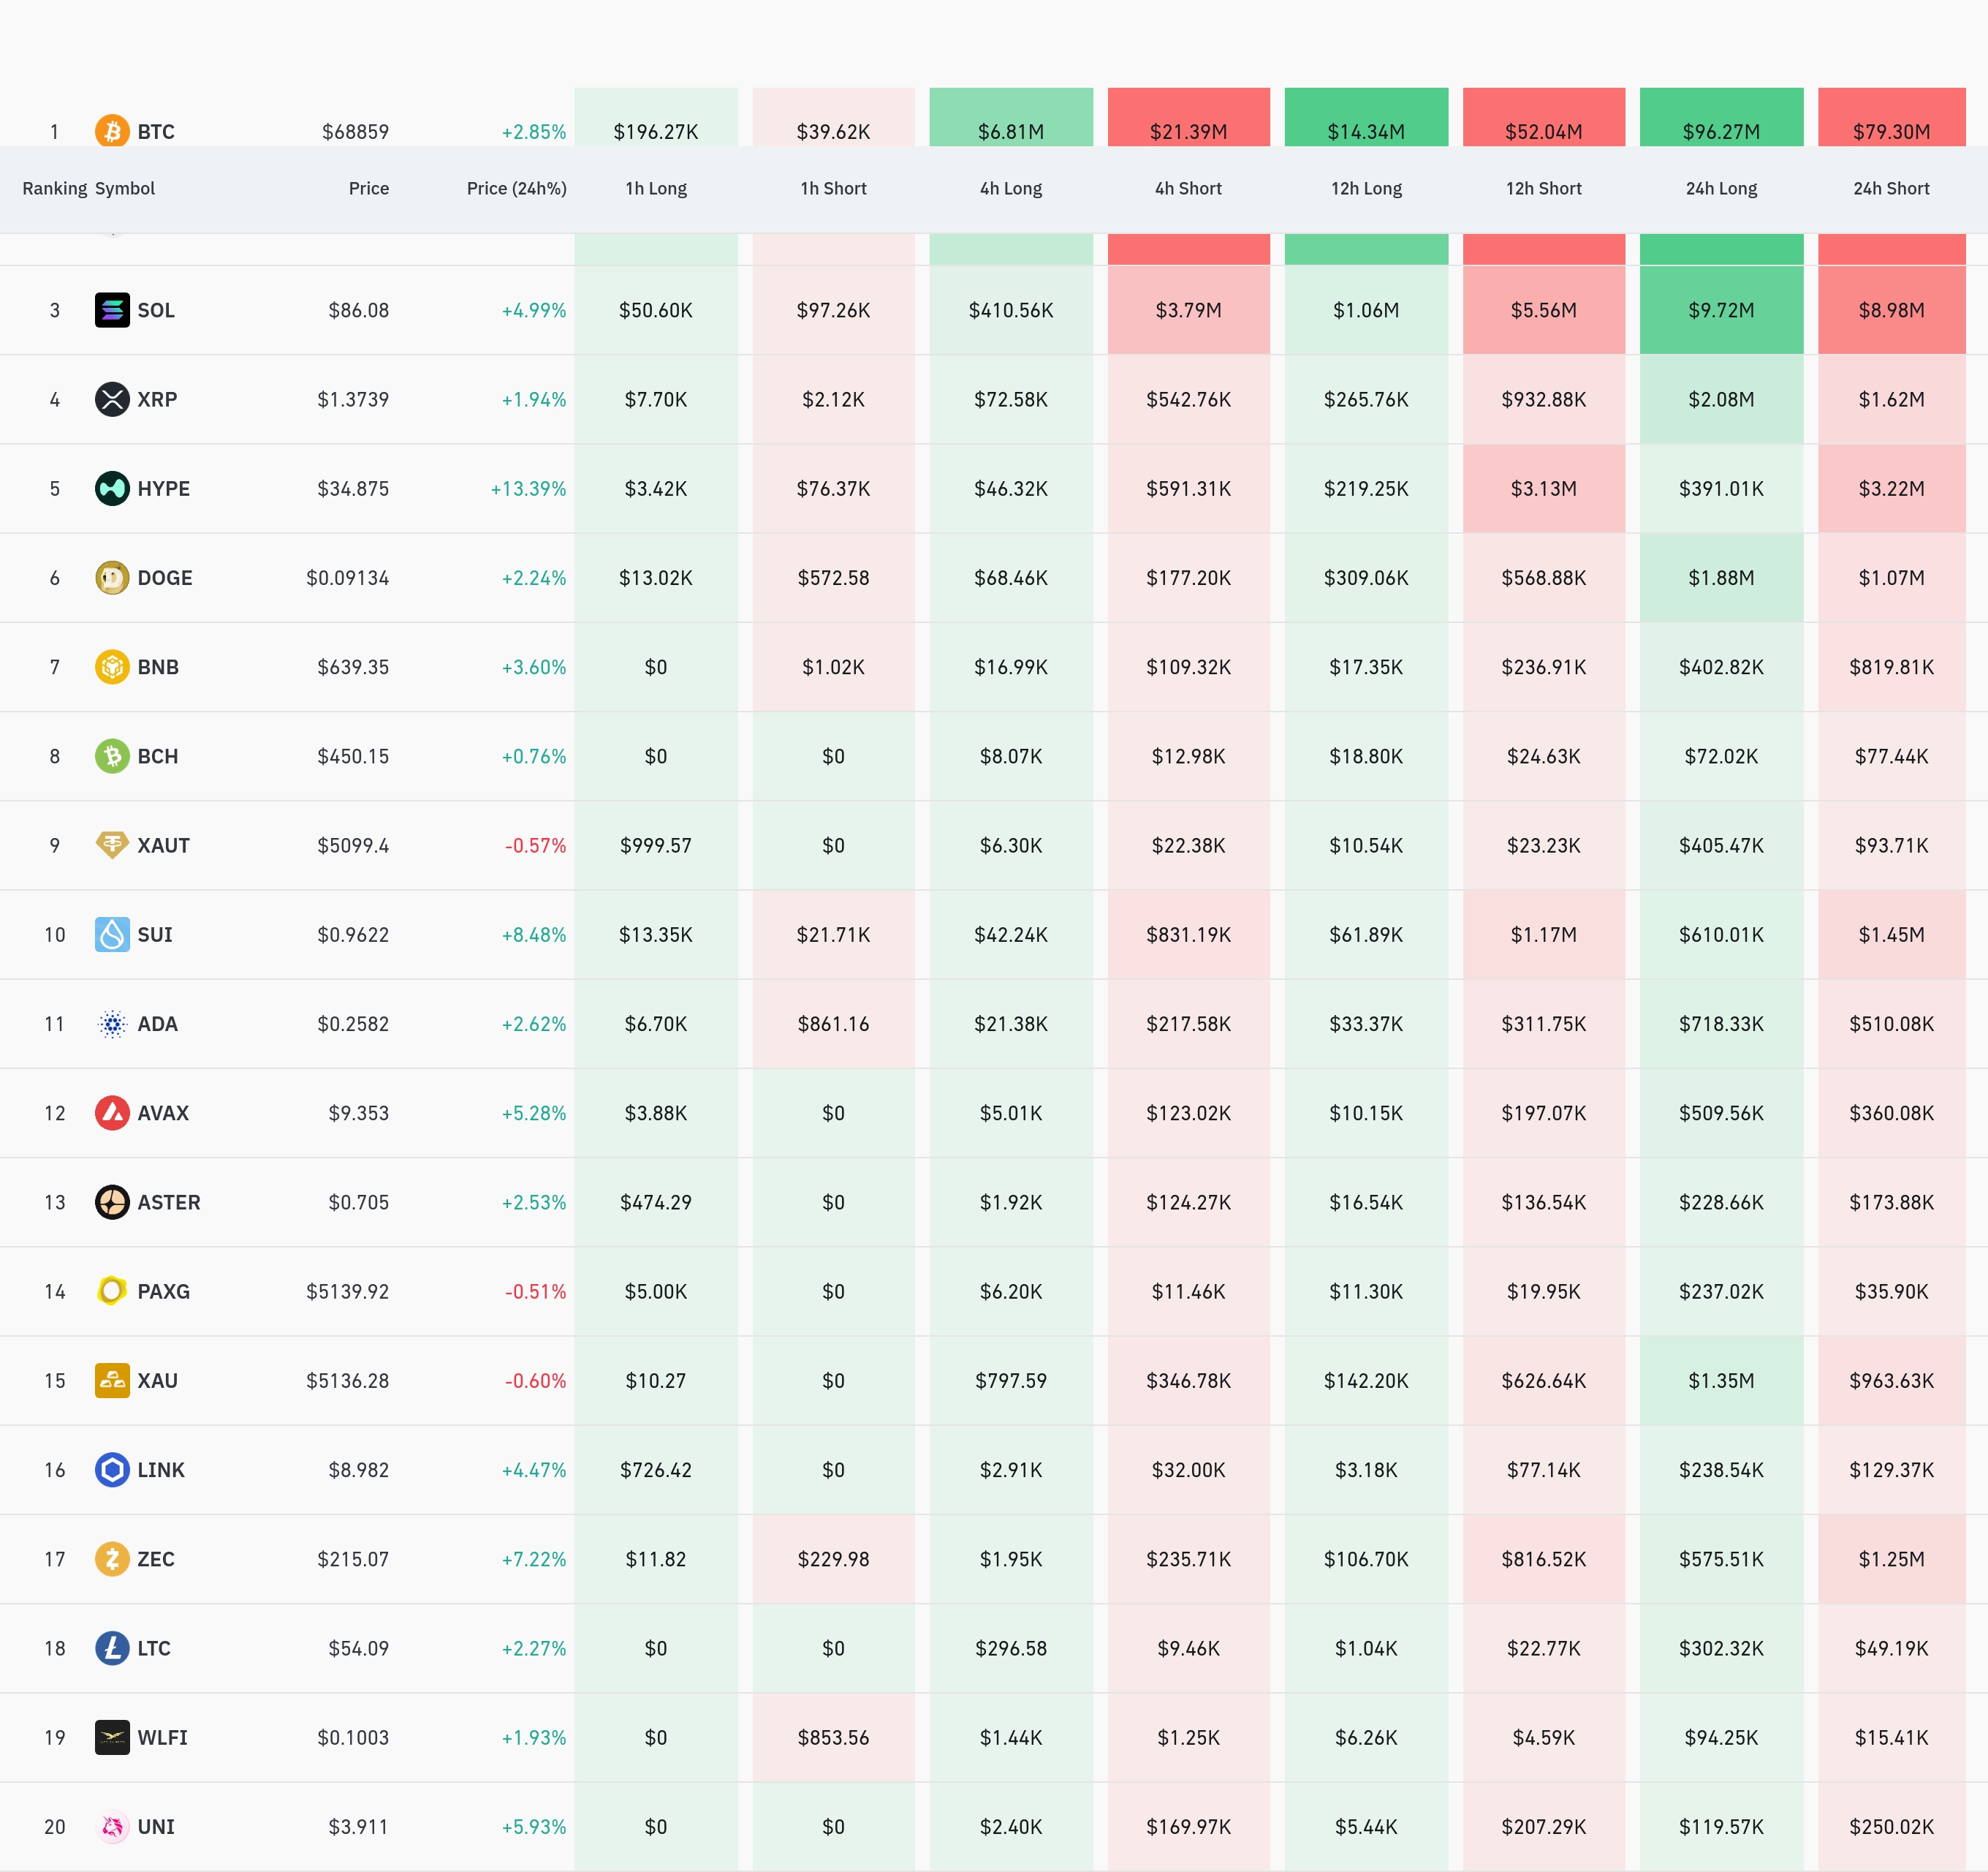Image resolution: width=1988 pixels, height=1872 pixels.
Task: Click the BNB coin icon
Action: tap(112, 666)
